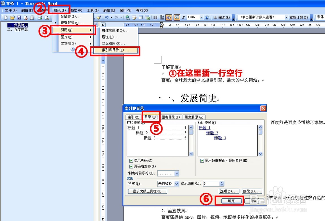Screen dimensions: 325x221
Task: Click the Permission document icon
Action: click(x=25, y=18)
